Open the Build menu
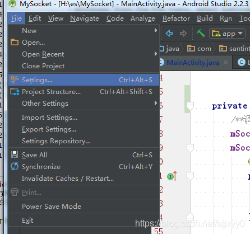 [205, 18]
